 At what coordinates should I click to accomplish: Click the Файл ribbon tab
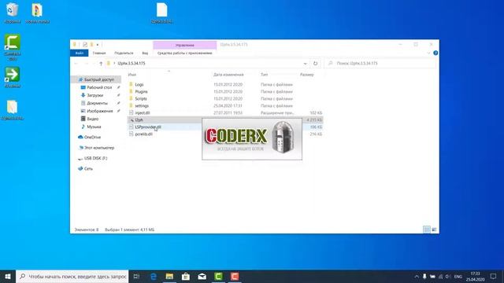(79, 53)
